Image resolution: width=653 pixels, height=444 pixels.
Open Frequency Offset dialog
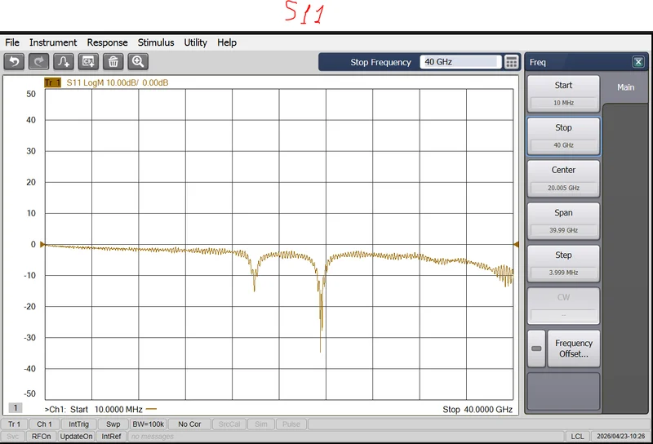tap(574, 349)
